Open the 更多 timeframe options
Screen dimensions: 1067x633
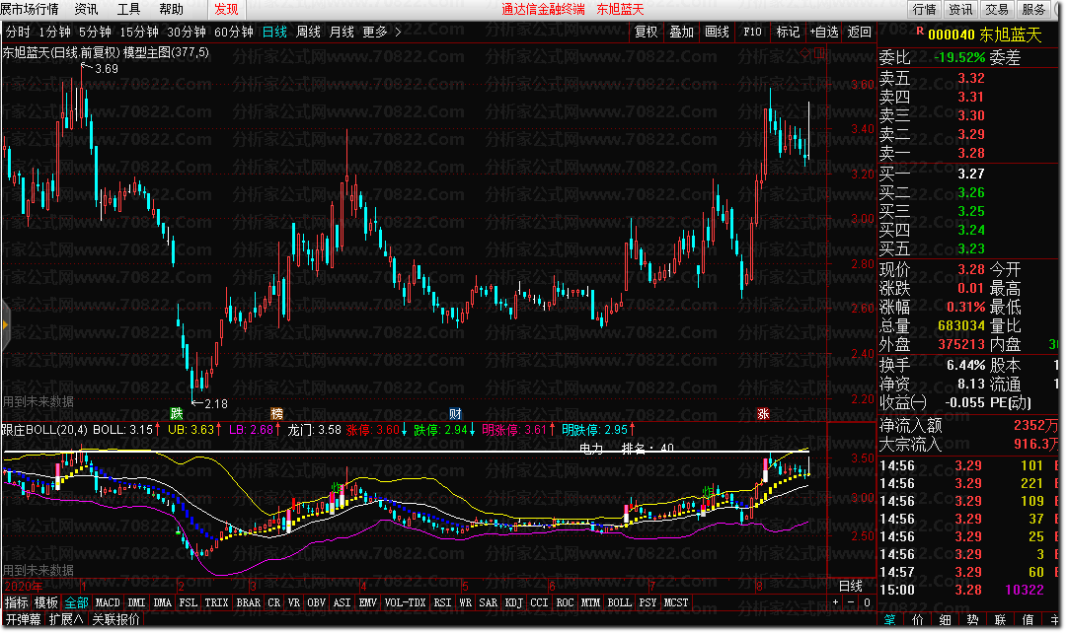click(381, 32)
